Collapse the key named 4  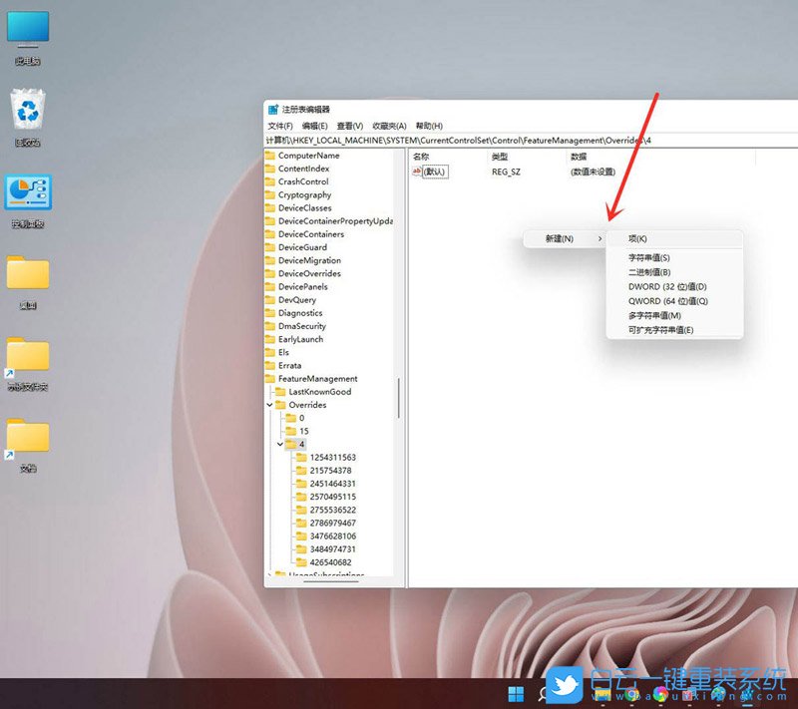tap(280, 445)
